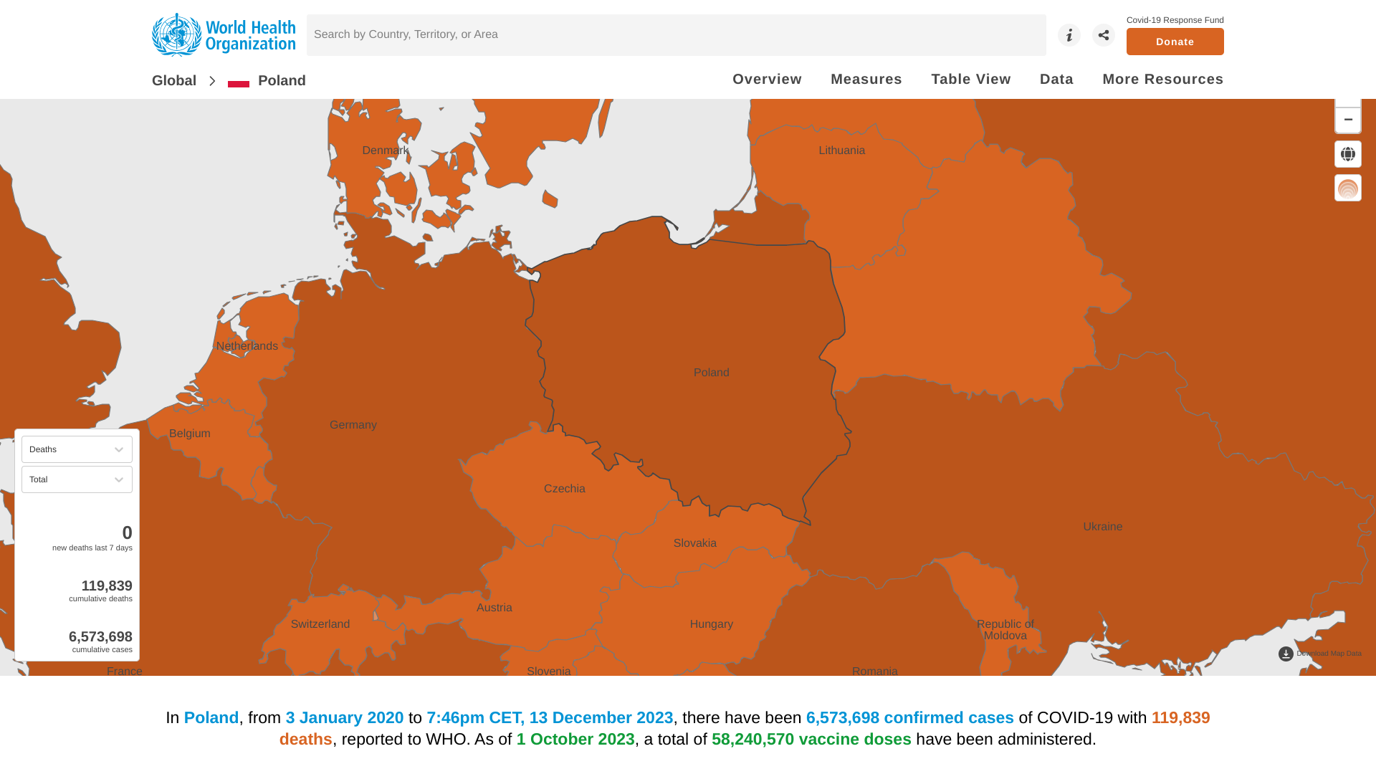Click the Download Map Data icon
The width and height of the screenshot is (1376, 774).
[x=1286, y=654]
